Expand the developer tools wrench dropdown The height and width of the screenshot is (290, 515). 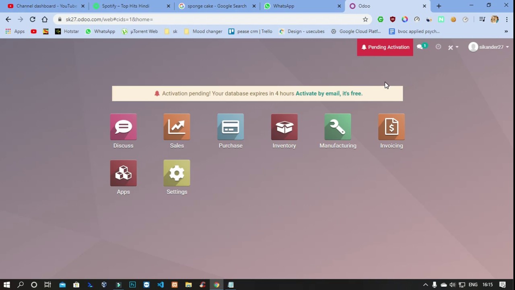pos(453,47)
